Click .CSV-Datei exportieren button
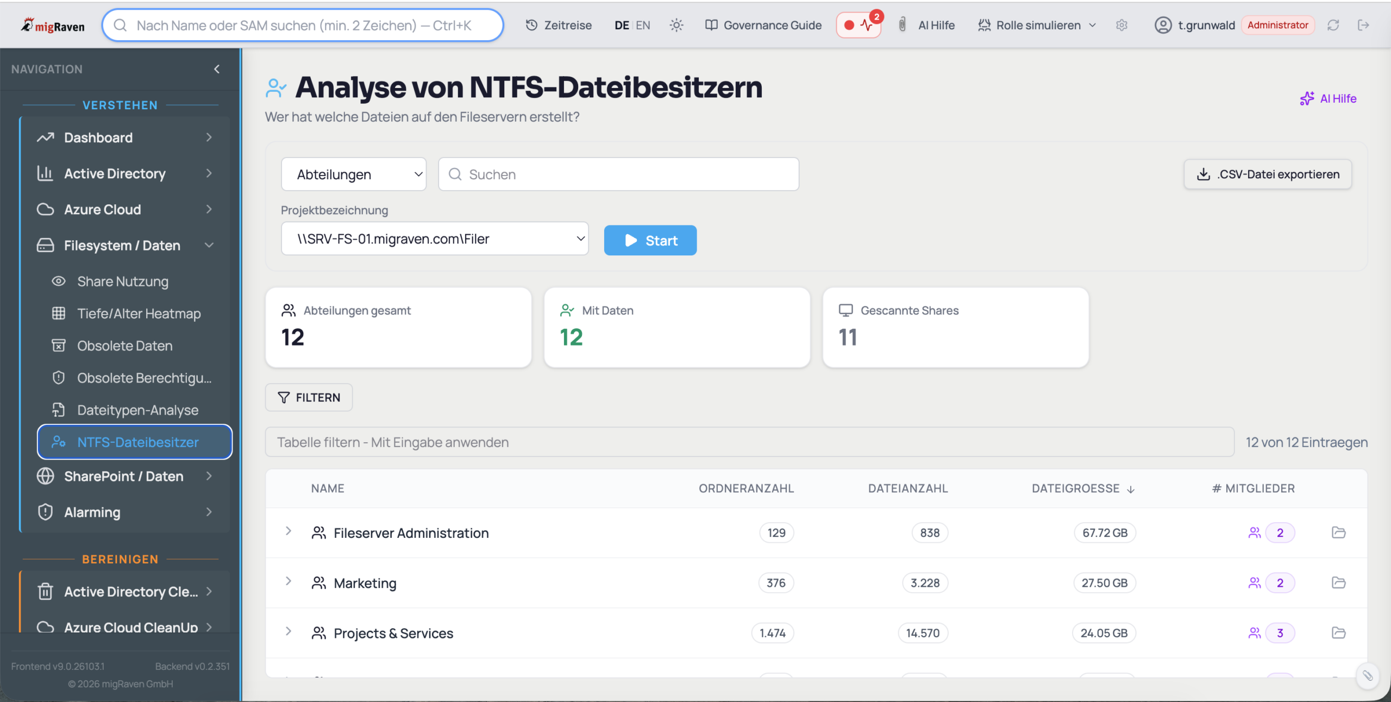The image size is (1391, 702). [x=1267, y=174]
